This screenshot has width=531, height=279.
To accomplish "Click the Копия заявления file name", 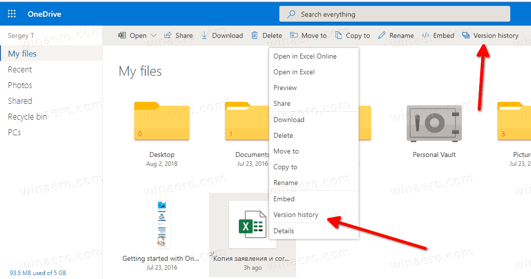I will coord(251,258).
